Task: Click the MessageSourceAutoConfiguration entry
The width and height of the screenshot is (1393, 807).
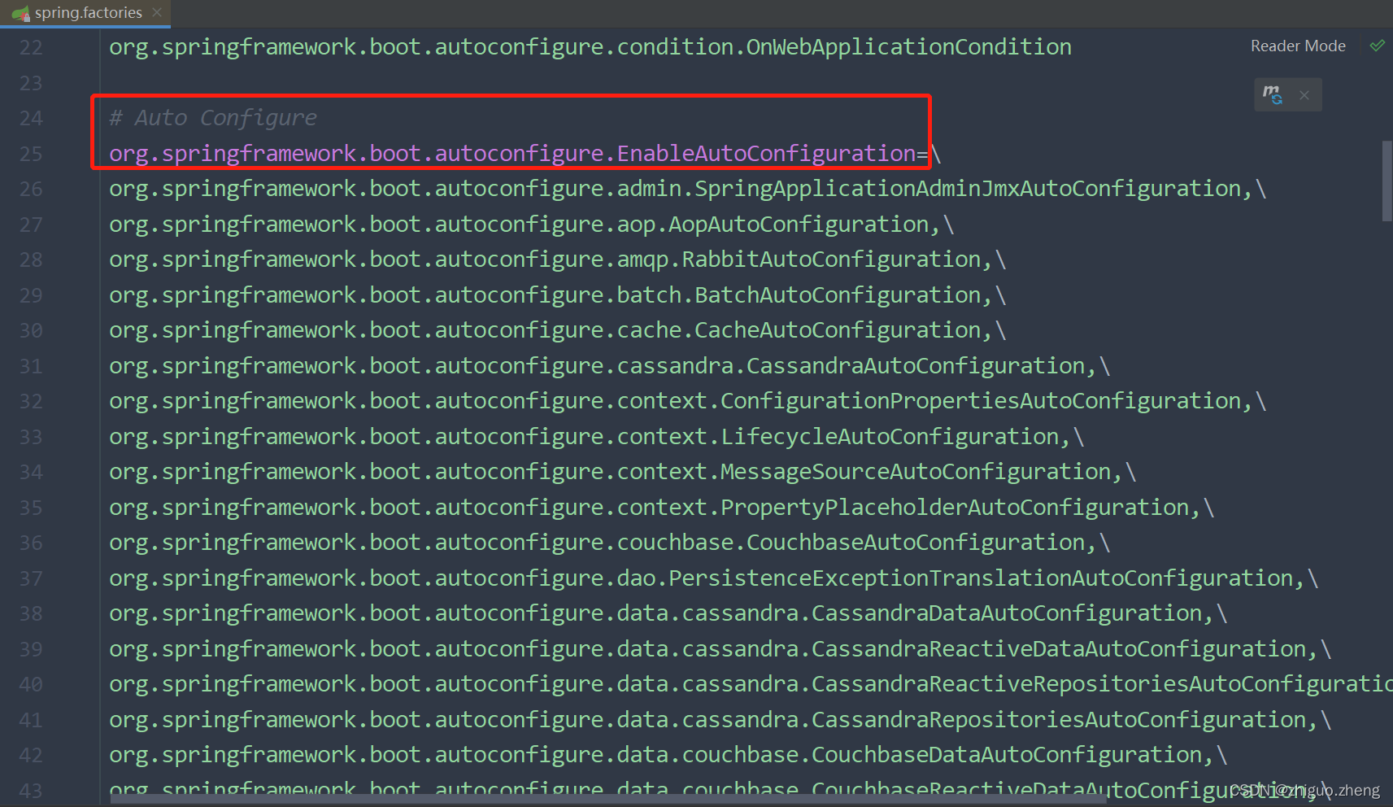Action: [623, 472]
